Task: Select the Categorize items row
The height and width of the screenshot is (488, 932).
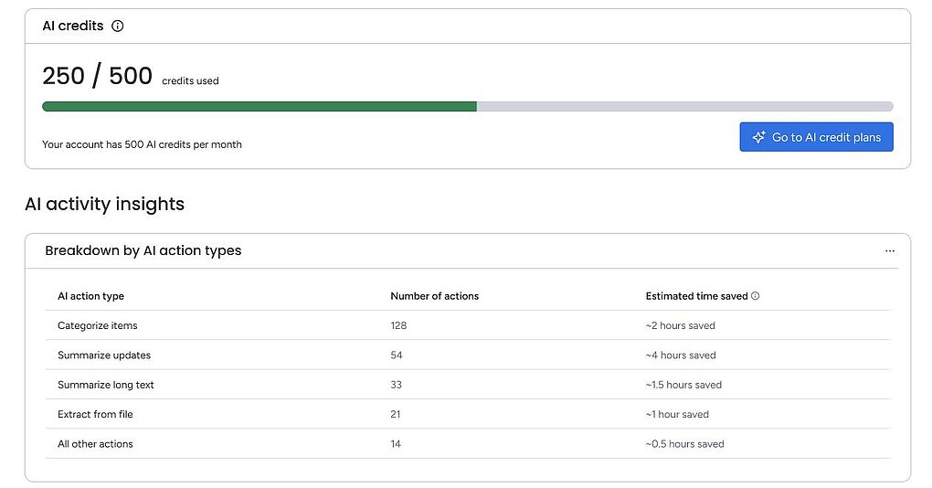Action: pos(468,325)
